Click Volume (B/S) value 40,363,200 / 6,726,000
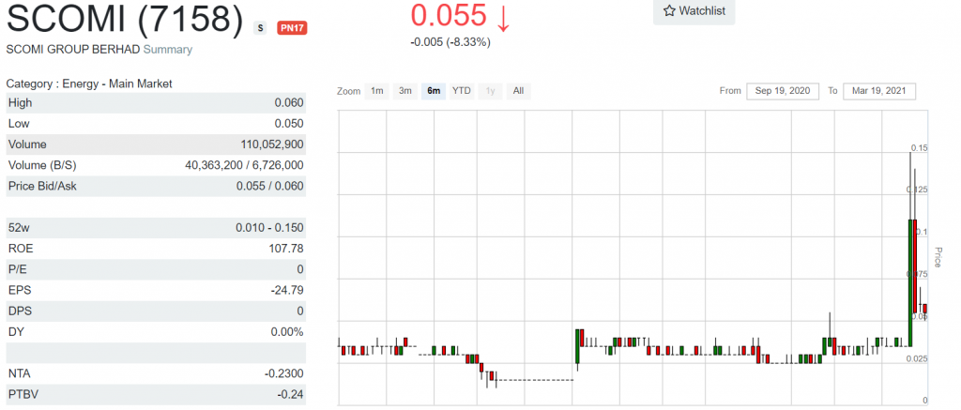Image resolution: width=961 pixels, height=410 pixels. point(244,165)
